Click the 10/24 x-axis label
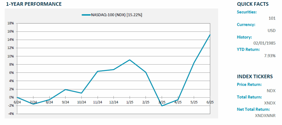 (x=82, y=102)
